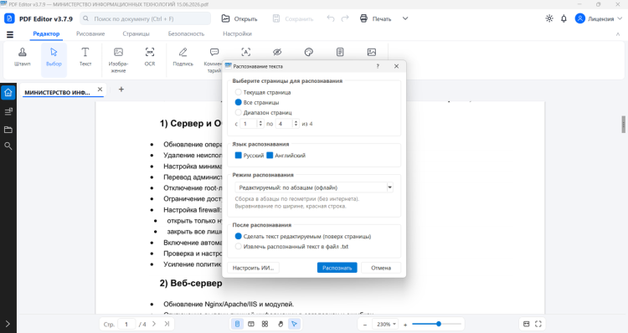Open the OCR tool in ribbon

coord(150,57)
